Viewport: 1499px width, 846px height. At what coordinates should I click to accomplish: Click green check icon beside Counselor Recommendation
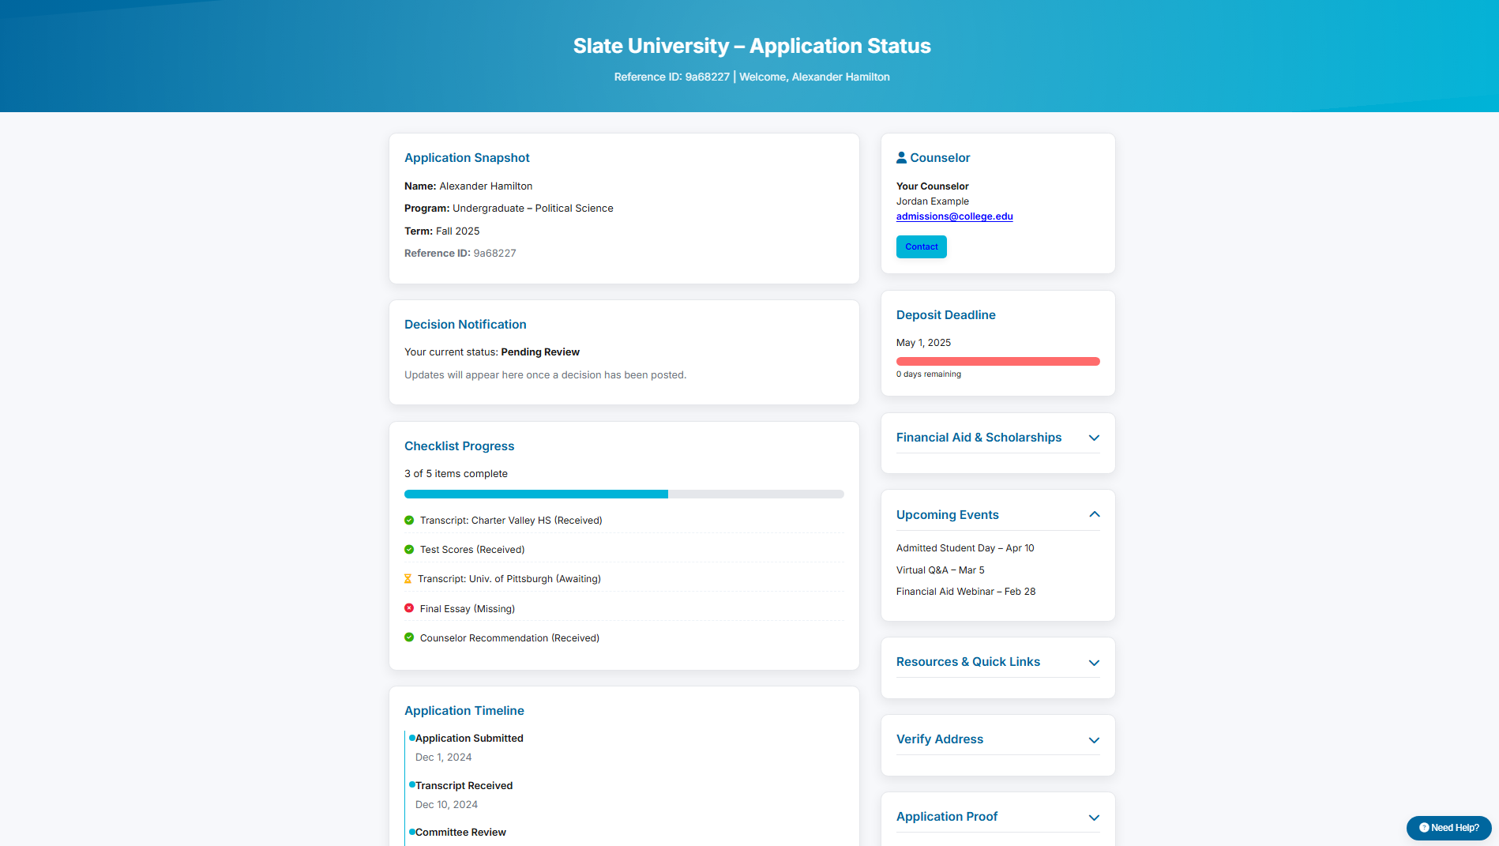409,637
